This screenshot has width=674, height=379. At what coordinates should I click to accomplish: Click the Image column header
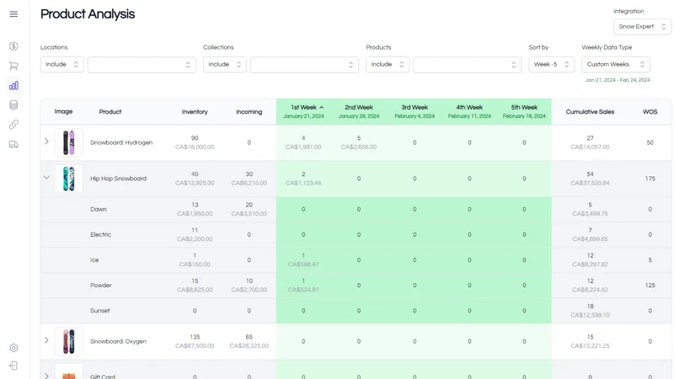point(63,112)
